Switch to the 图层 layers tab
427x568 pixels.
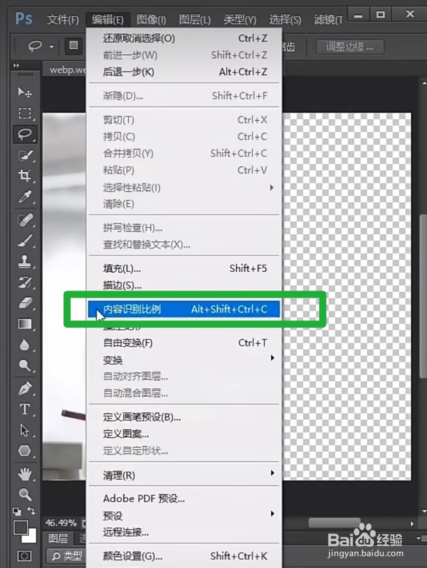tap(58, 538)
